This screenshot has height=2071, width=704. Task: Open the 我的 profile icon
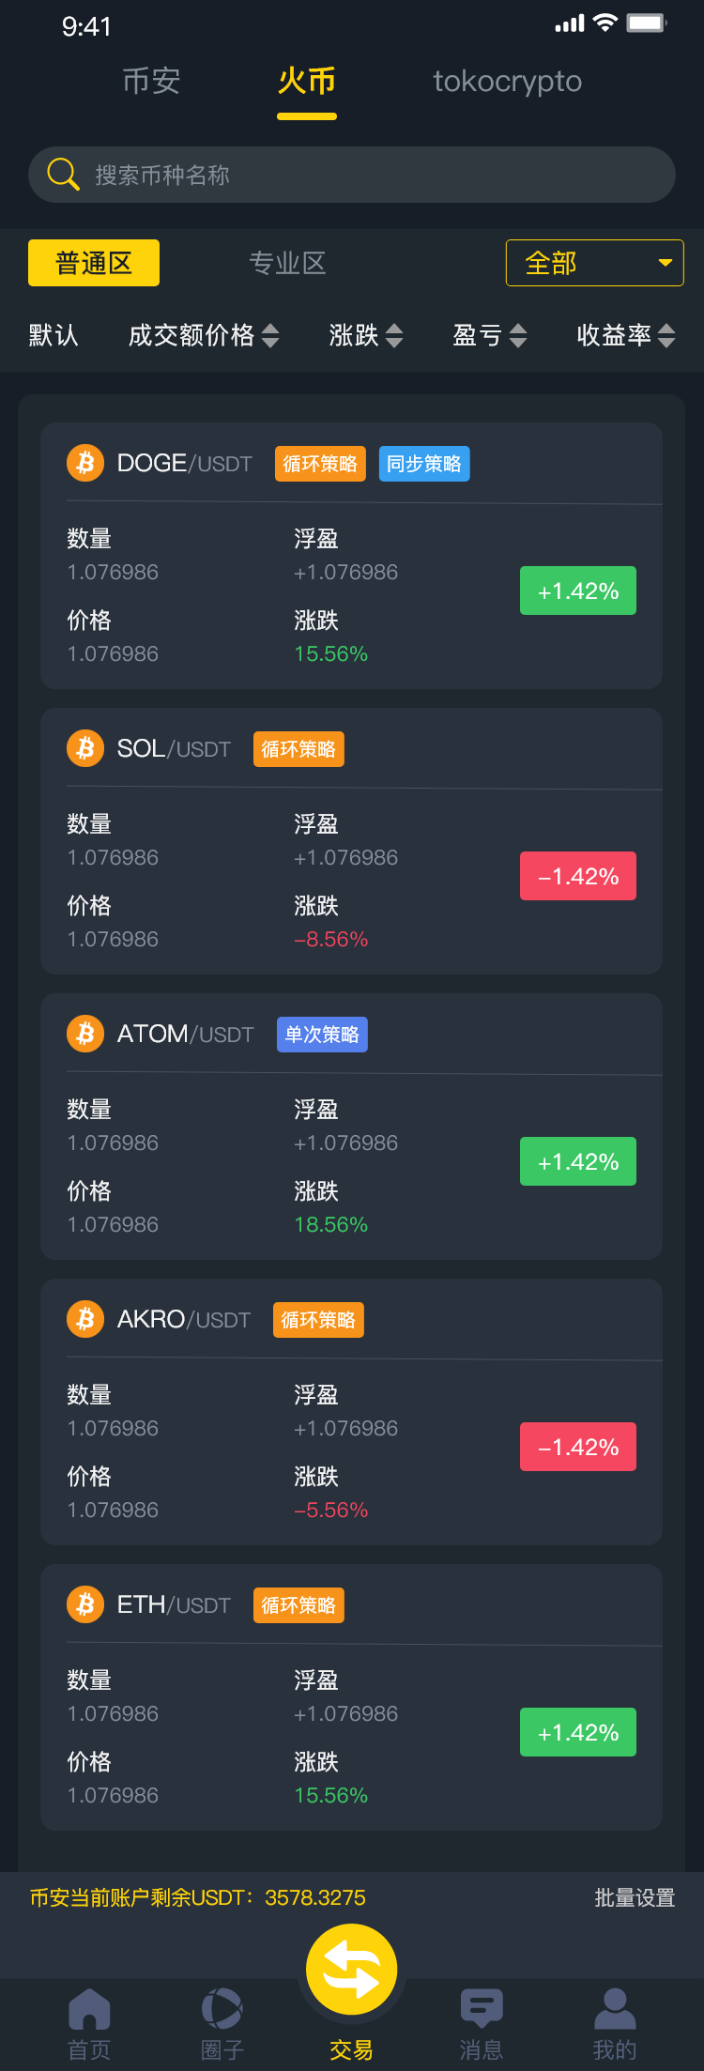click(x=615, y=2011)
